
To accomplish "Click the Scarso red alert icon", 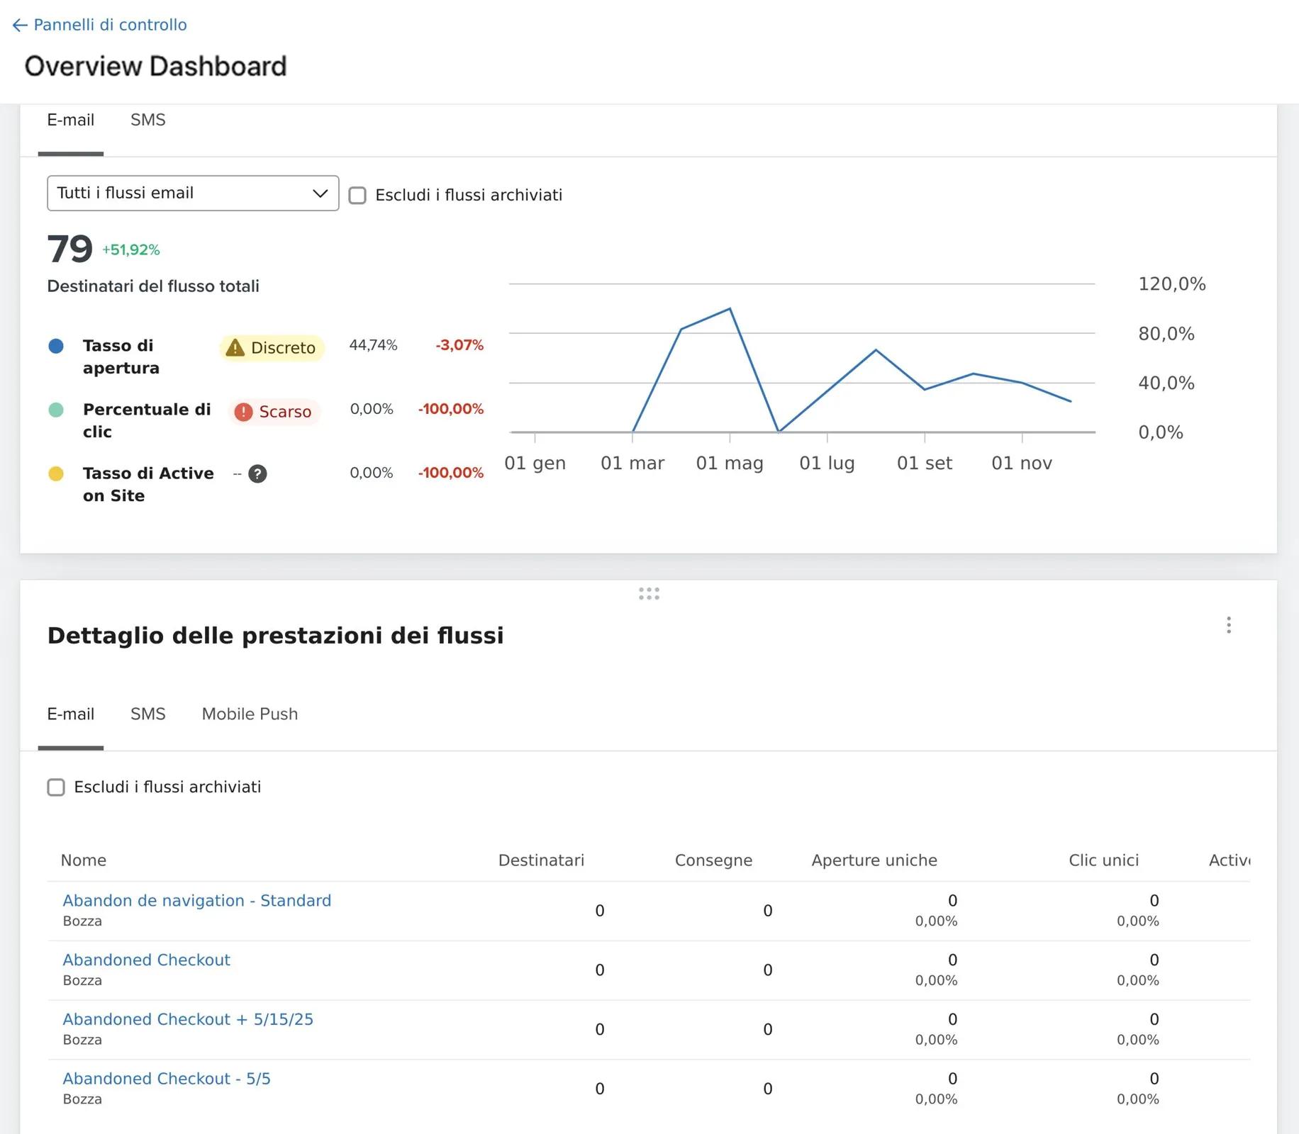I will [x=243, y=412].
